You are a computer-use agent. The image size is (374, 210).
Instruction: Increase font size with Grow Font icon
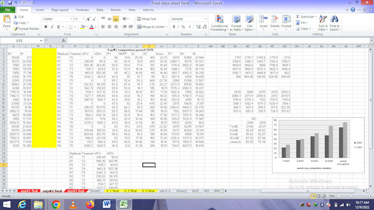[x=88, y=19]
